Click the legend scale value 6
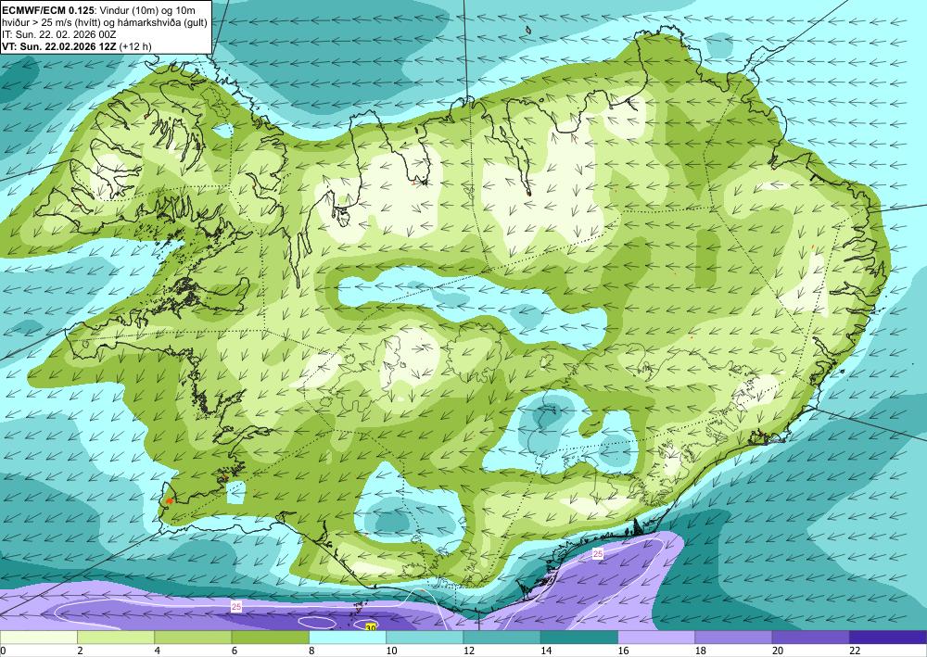The height and width of the screenshot is (657, 927). (x=235, y=651)
